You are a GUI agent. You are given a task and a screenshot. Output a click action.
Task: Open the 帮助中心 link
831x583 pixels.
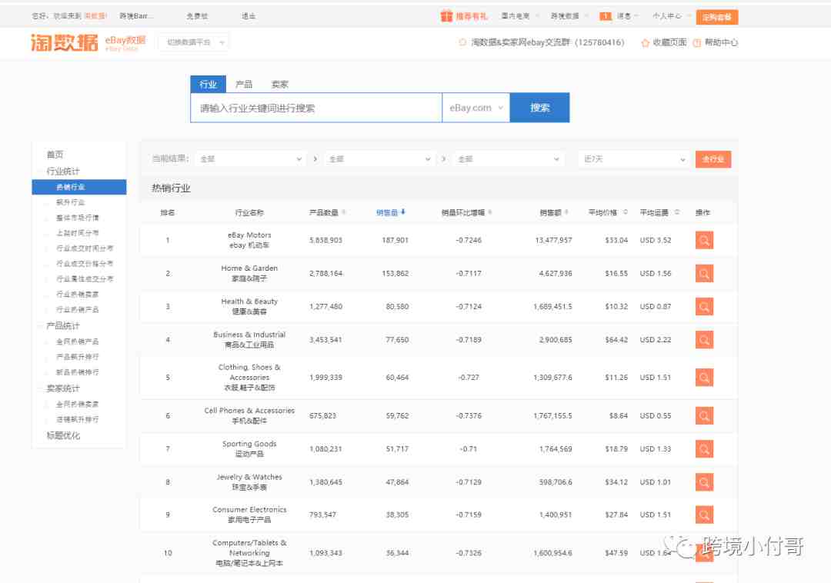(x=721, y=42)
